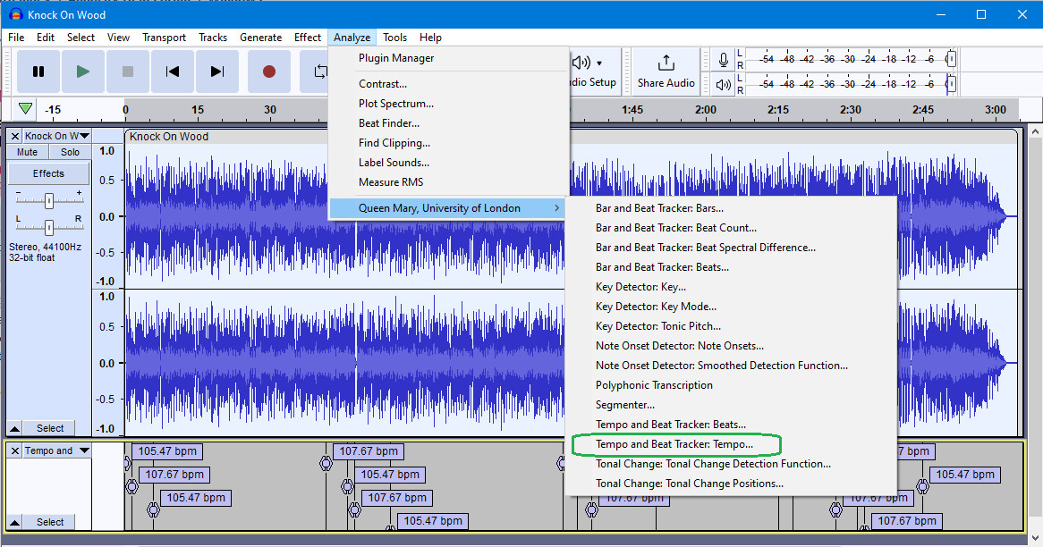Click Skip to Start
Viewport: 1043px width, 547px height.
[x=173, y=72]
